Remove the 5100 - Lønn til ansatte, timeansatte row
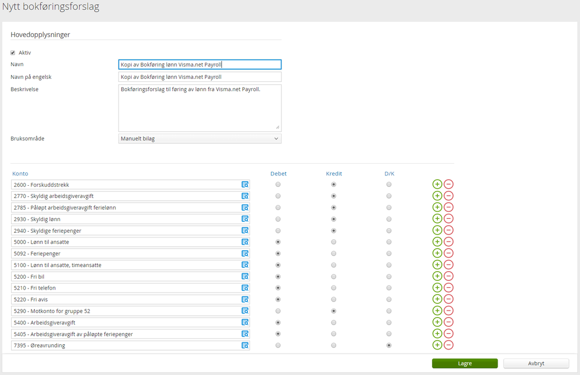 [448, 265]
